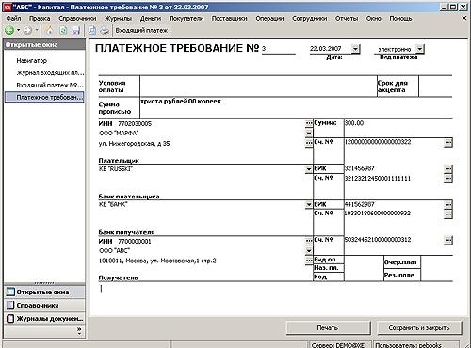Click the green Refresh document icon
This screenshot has width=471, height=348.
63,30
